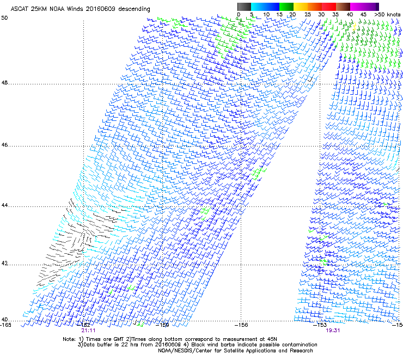The image size is (403, 354).
Task: Click the legend label '10'
Action: click(266, 15)
